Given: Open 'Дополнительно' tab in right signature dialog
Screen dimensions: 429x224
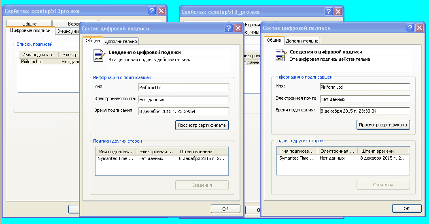Looking at the screenshot, I should coord(302,41).
